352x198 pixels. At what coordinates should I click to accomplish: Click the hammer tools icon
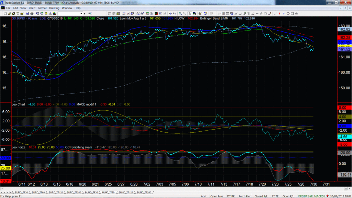pos(200,13)
